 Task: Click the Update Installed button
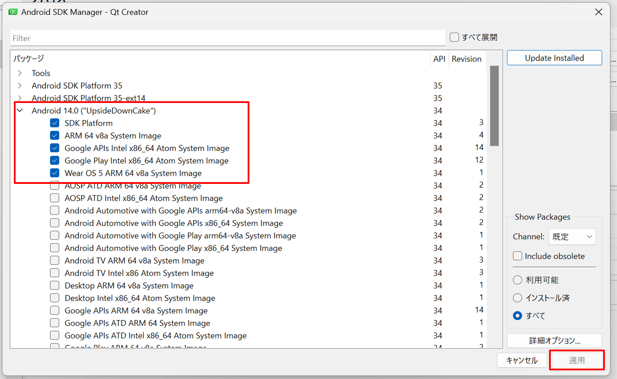coord(554,58)
